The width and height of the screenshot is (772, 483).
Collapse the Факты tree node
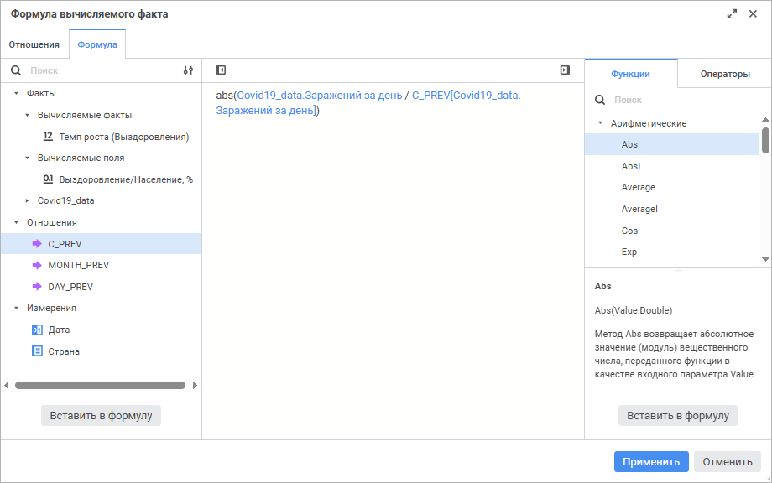pyautogui.click(x=16, y=93)
